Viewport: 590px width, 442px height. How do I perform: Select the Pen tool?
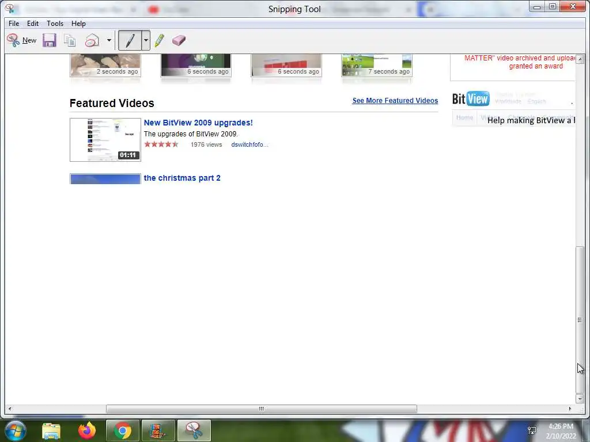click(x=130, y=40)
